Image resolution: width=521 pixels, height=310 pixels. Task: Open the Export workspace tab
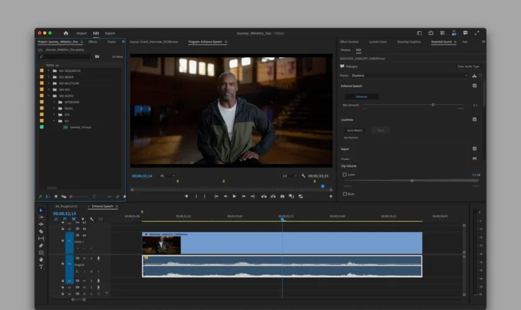point(110,33)
